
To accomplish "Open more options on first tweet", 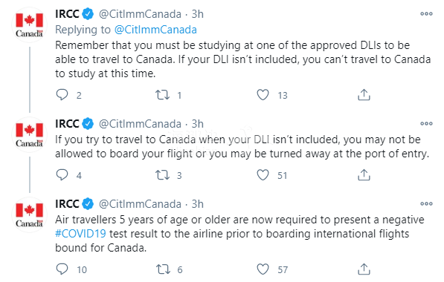I will point(426,14).
